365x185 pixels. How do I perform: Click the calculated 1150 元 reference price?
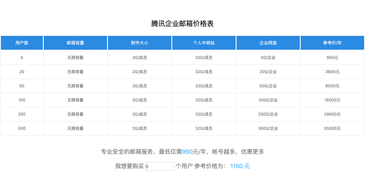[x=240, y=166]
